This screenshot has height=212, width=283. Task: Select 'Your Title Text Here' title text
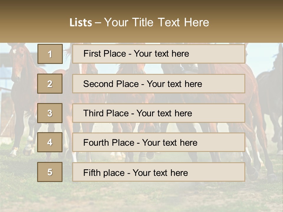pyautogui.click(x=157, y=22)
